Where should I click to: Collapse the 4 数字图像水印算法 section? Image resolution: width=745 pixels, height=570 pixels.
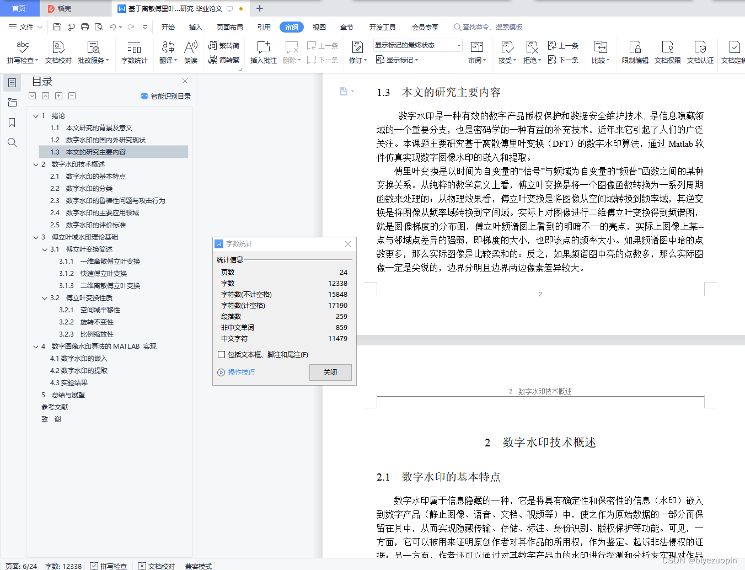pyautogui.click(x=36, y=347)
